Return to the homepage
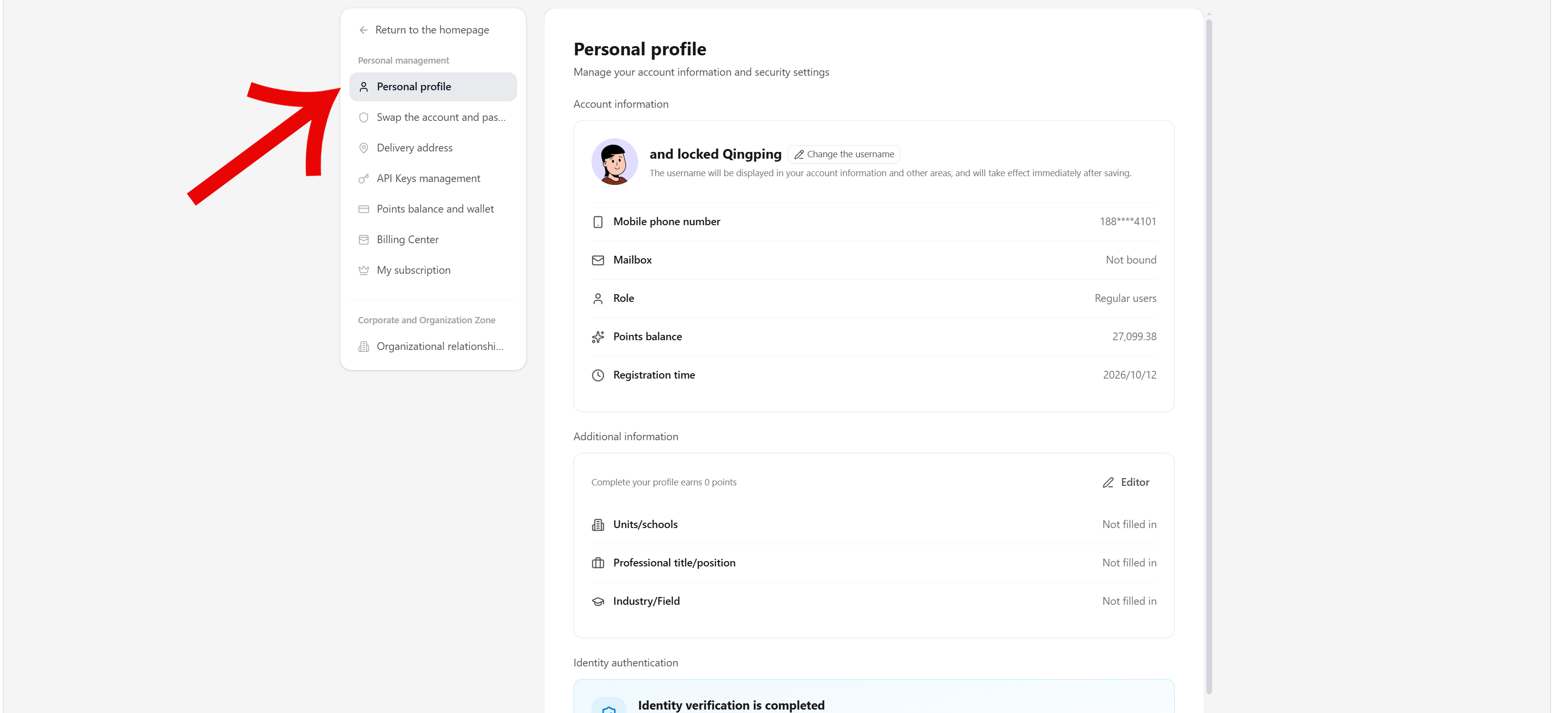The width and height of the screenshot is (1554, 713). 423,30
